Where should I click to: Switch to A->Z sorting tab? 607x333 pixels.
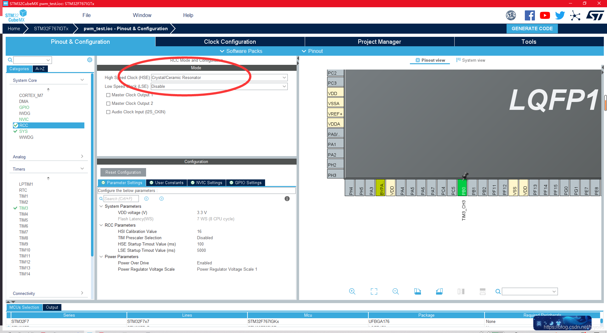(40, 69)
